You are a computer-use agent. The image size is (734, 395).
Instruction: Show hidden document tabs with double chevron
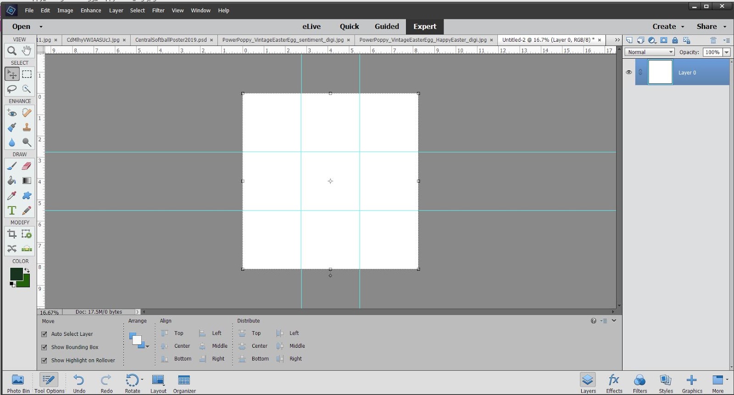click(617, 40)
